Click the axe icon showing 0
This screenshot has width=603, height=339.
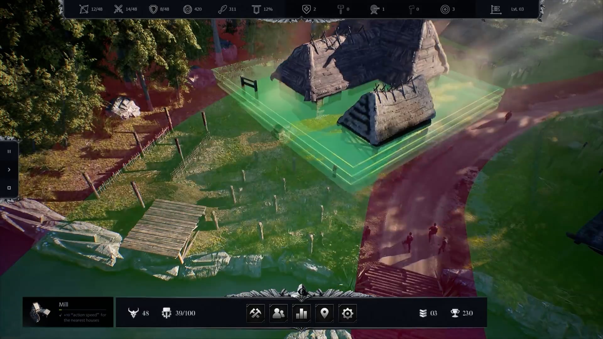point(411,9)
